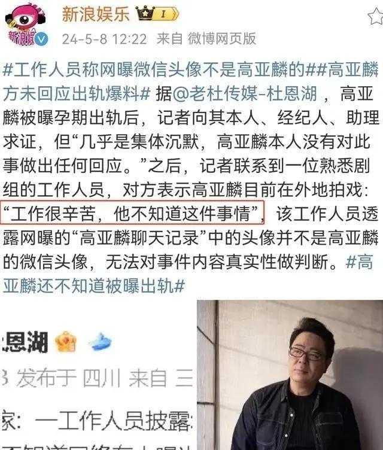Favorite the post with star icon

click(x=376, y=16)
